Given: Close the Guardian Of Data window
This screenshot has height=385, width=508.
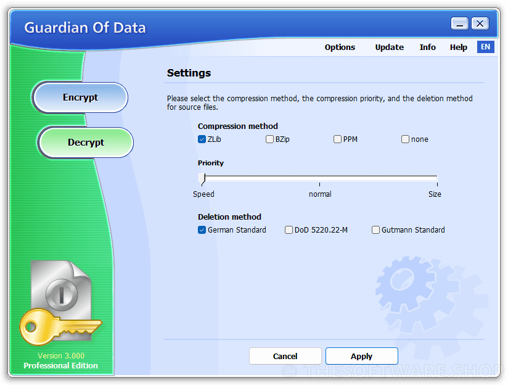Looking at the screenshot, I should [x=480, y=23].
